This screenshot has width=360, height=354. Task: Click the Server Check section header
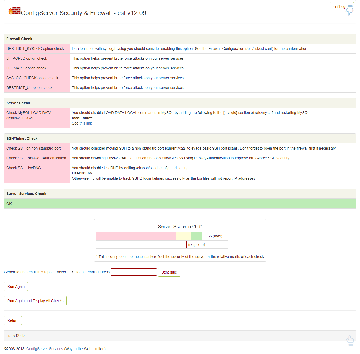tap(180, 103)
